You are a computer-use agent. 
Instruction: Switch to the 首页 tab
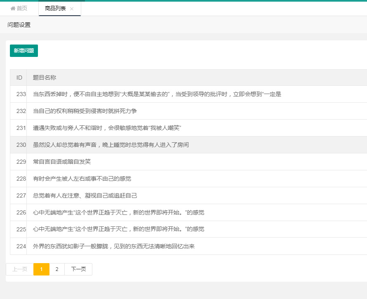tap(19, 9)
